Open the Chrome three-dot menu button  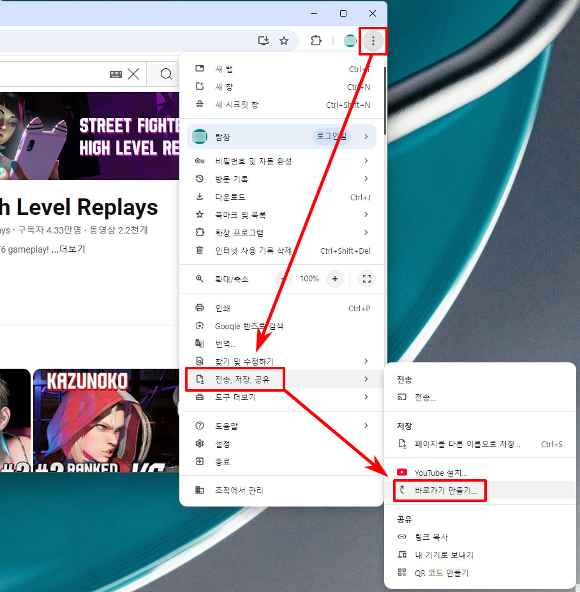(x=373, y=41)
